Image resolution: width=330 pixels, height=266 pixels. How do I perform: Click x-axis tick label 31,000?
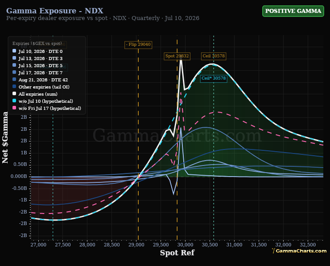coord(234,245)
